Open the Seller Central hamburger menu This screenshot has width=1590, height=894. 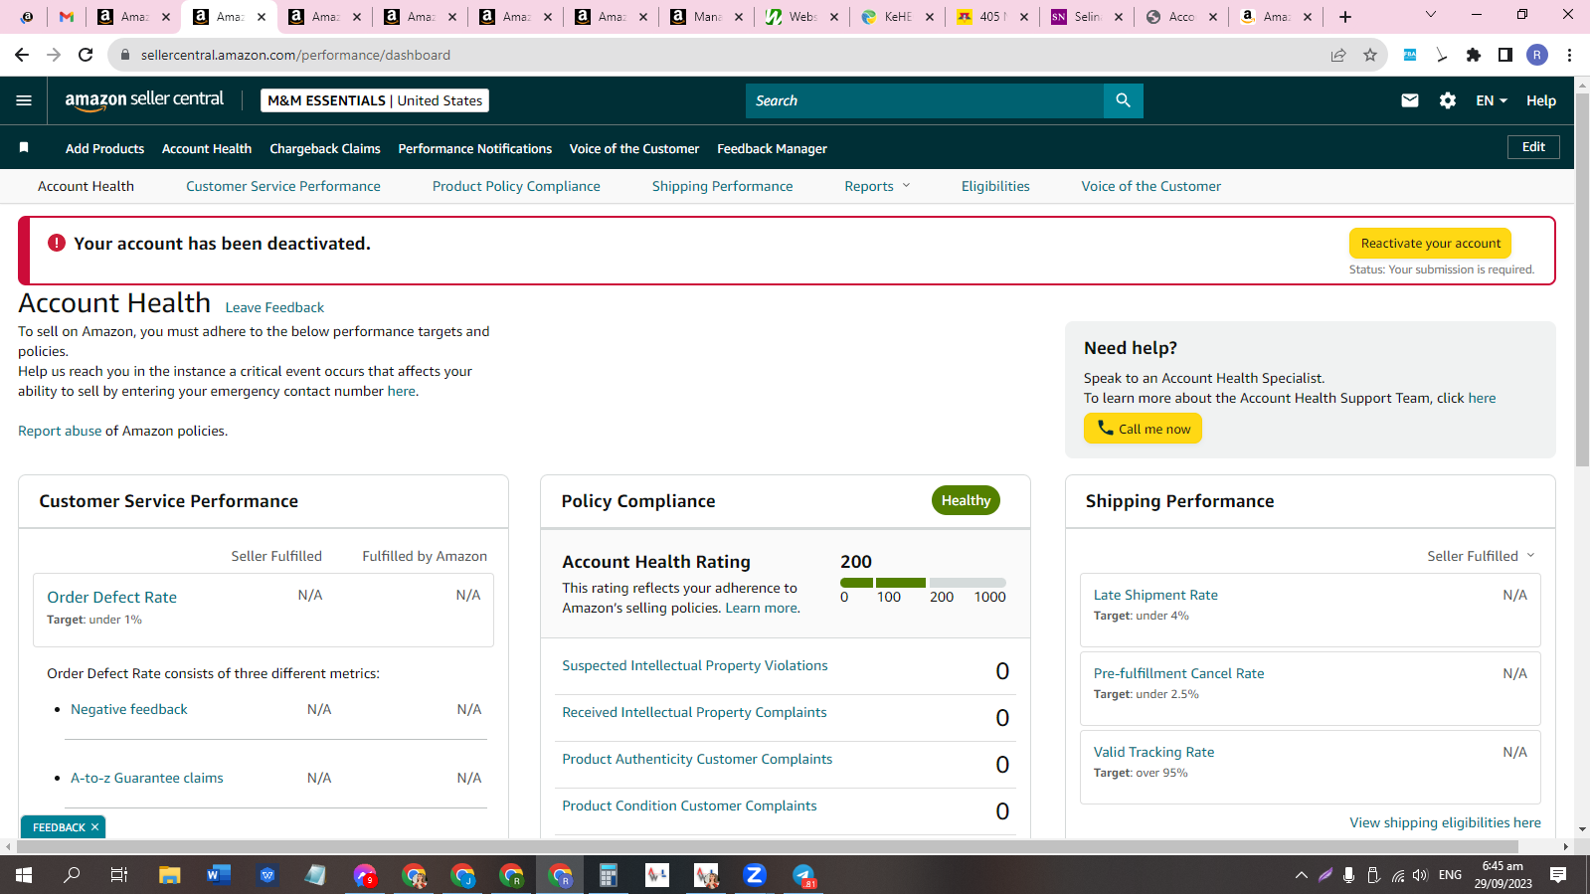24,100
